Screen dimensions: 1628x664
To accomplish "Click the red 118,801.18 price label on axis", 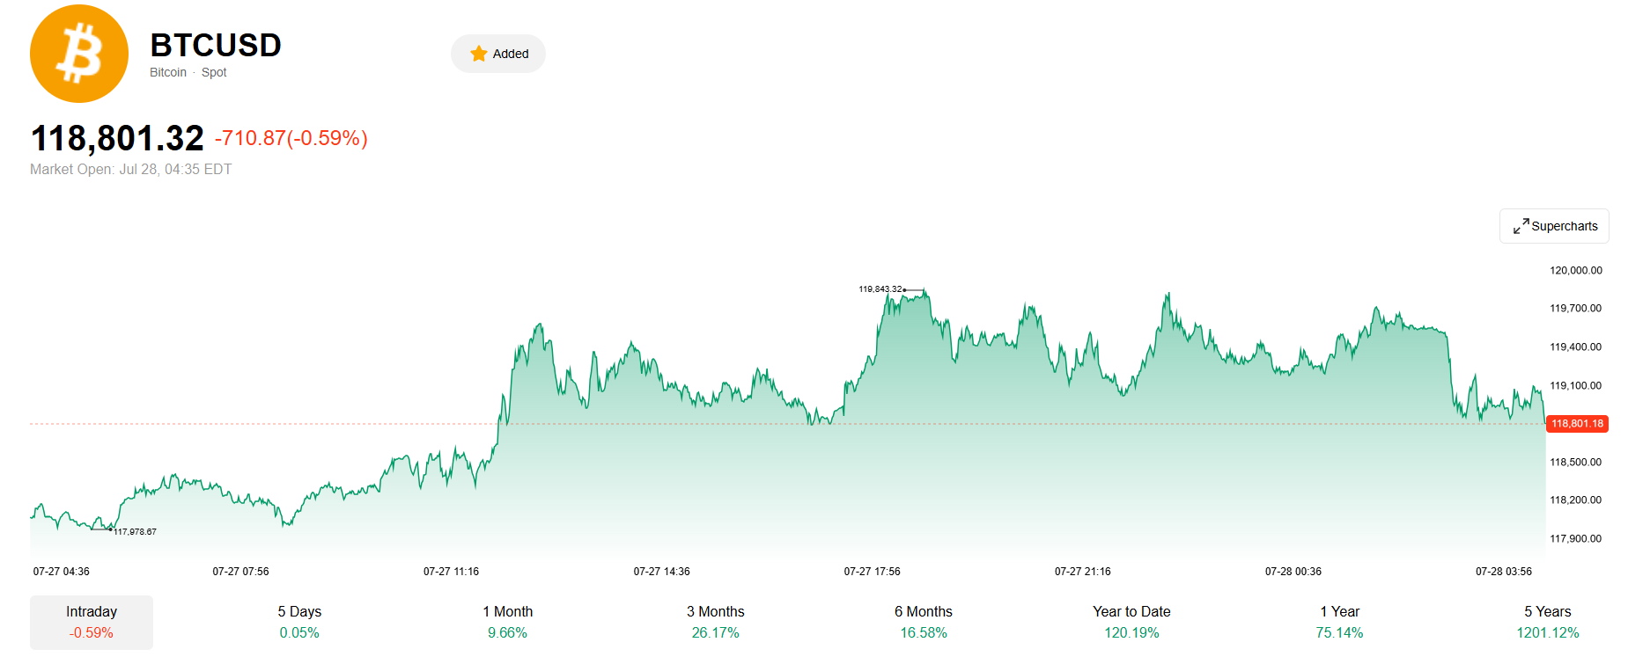I will point(1577,424).
